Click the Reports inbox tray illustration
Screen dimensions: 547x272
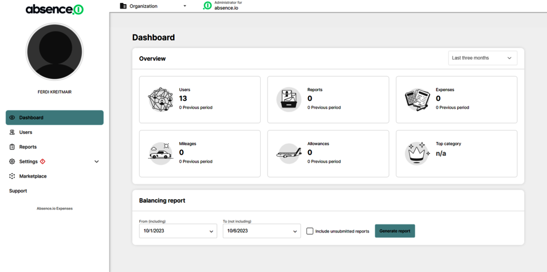coord(289,100)
